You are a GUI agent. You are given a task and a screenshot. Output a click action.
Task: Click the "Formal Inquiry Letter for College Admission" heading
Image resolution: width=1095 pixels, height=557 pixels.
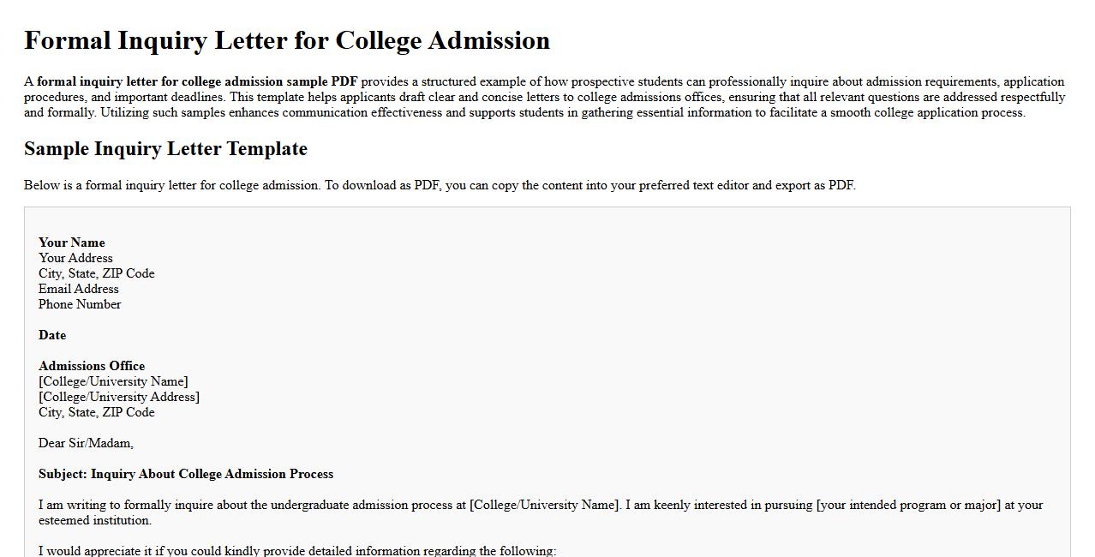coord(287,41)
